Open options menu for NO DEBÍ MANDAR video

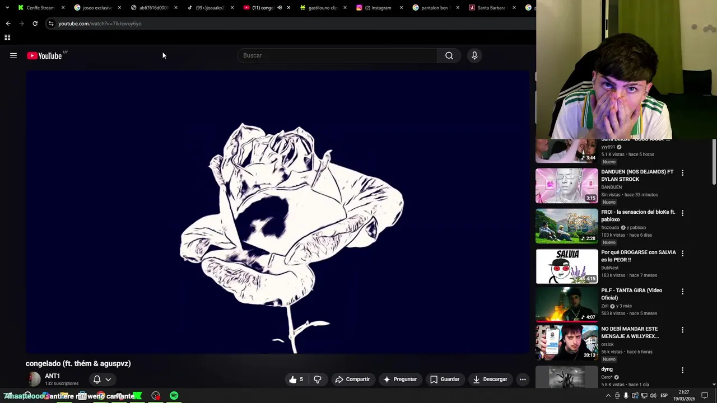[682, 330]
